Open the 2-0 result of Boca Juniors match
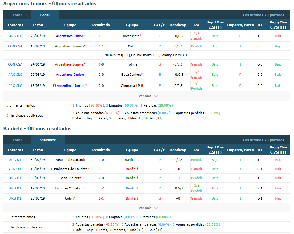294x234 pixels. (x=101, y=178)
